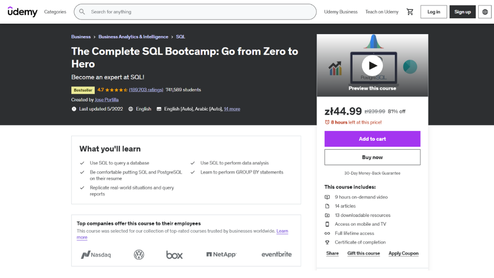Click 'Learn to perform GROUP BY statements' text
This screenshot has width=494, height=278.
pos(242,172)
